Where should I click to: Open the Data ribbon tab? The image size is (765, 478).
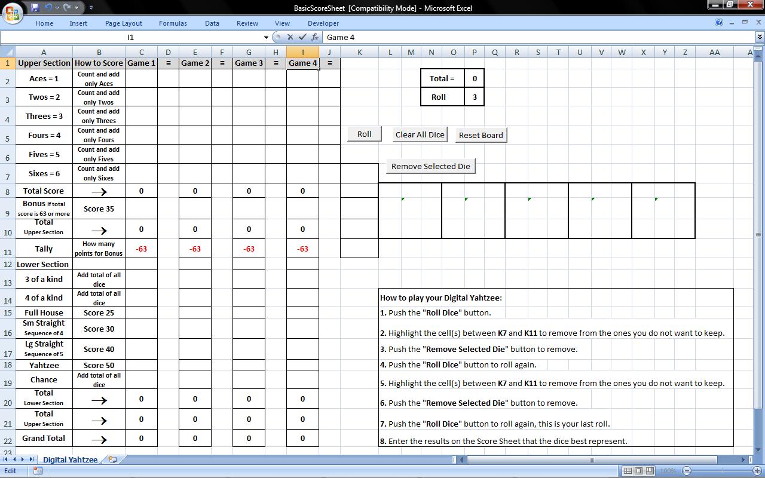click(212, 23)
